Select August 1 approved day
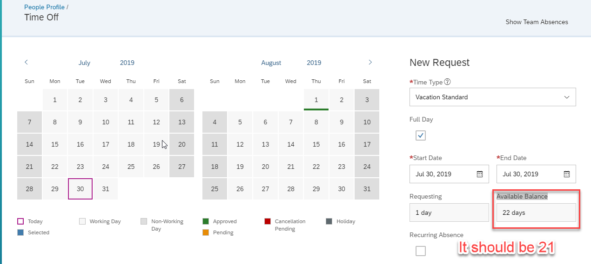The width and height of the screenshot is (591, 264). (x=316, y=100)
